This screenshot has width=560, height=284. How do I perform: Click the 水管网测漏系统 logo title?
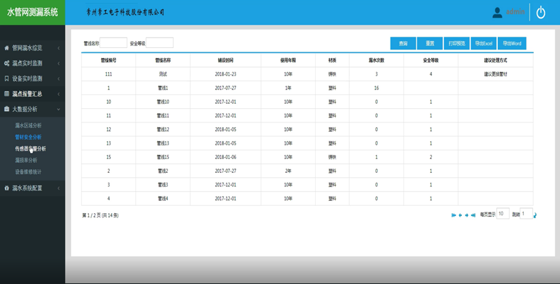32,12
